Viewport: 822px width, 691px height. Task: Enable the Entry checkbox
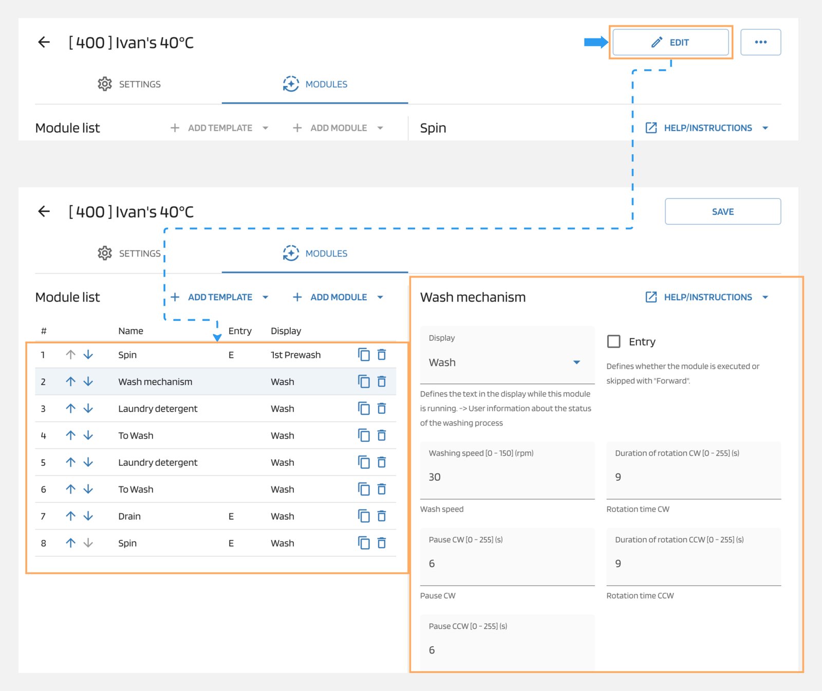[613, 341]
